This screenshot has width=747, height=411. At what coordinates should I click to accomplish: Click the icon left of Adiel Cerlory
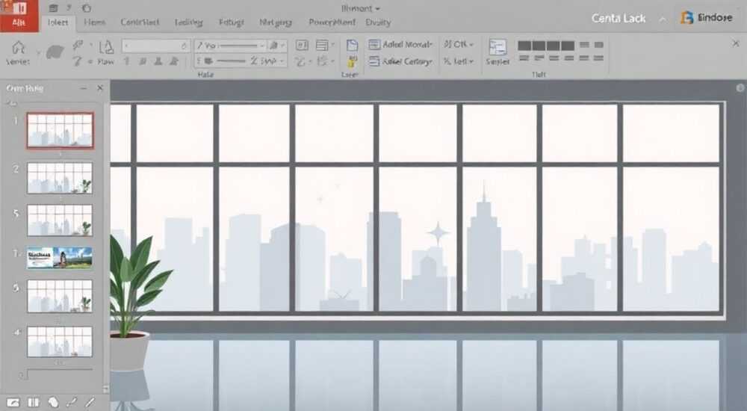374,61
